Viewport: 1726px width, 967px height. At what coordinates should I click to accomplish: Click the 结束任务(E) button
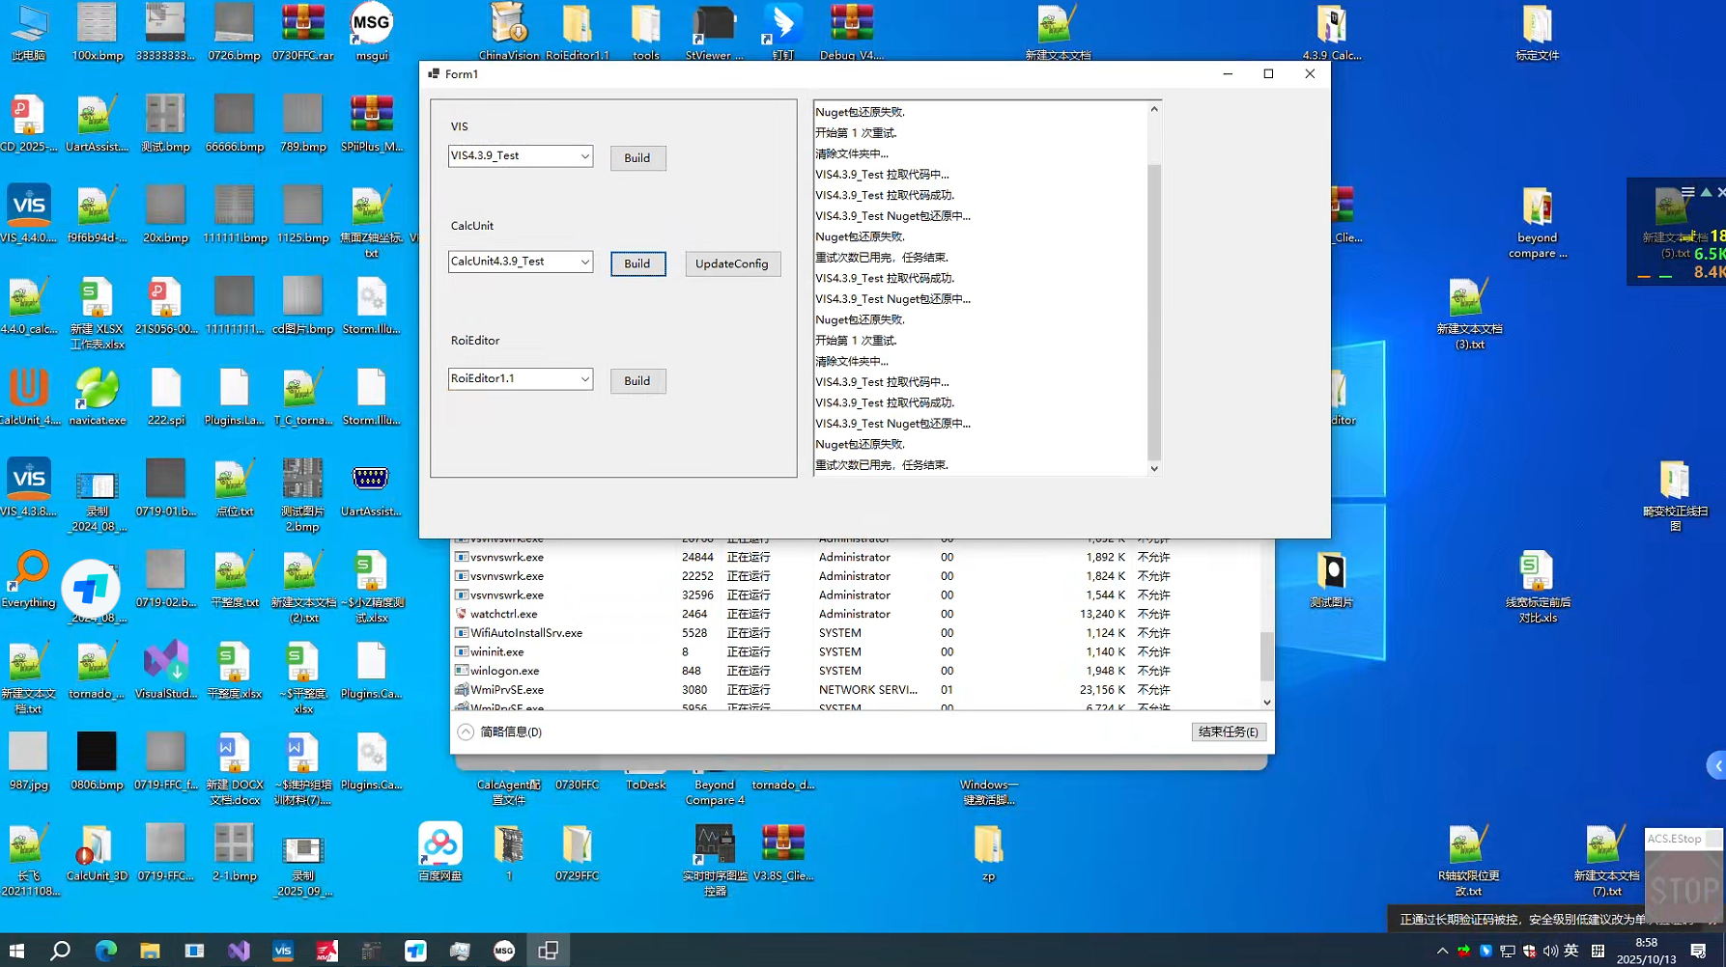1228,732
